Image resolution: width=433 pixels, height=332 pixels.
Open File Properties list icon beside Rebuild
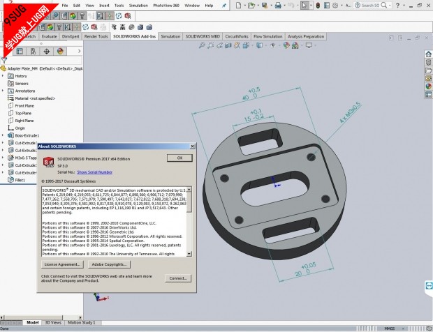click(x=327, y=6)
